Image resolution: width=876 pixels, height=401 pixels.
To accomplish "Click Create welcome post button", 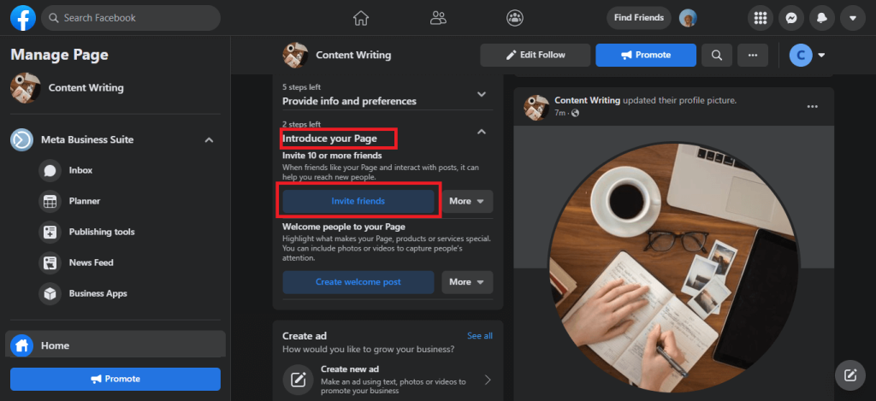I will coord(358,282).
